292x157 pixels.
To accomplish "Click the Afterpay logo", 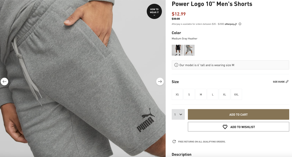I will click(231, 24).
